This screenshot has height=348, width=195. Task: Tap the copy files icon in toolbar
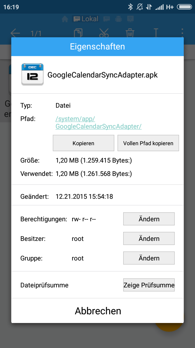tap(78, 33)
